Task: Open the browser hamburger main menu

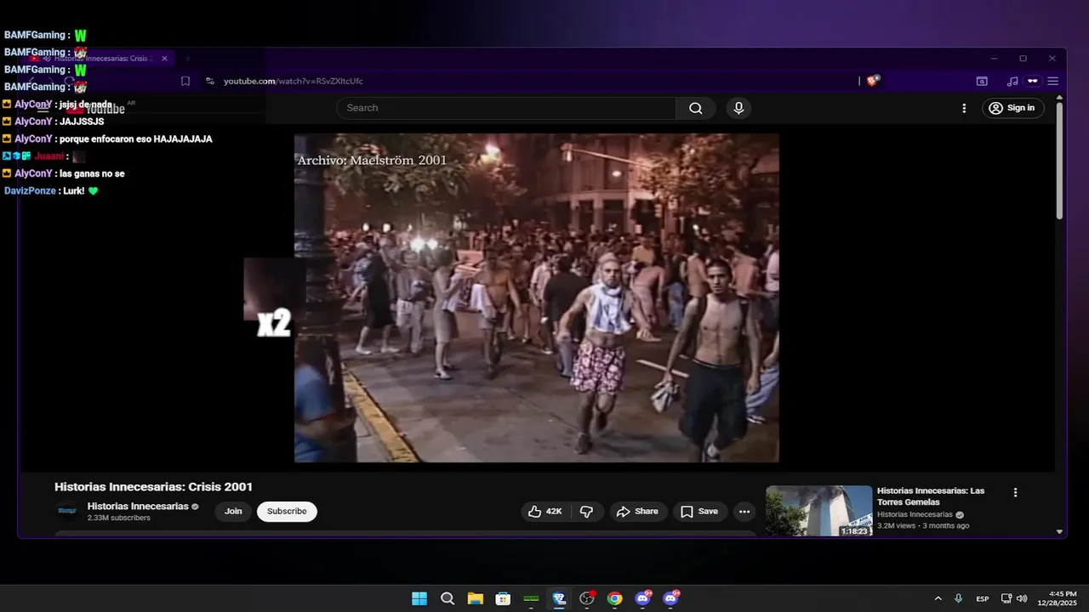Action: point(1052,82)
